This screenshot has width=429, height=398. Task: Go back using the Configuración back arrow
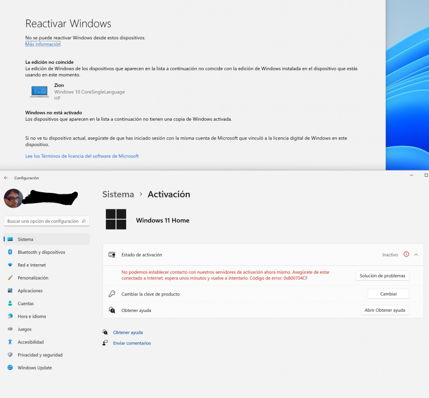coord(6,178)
